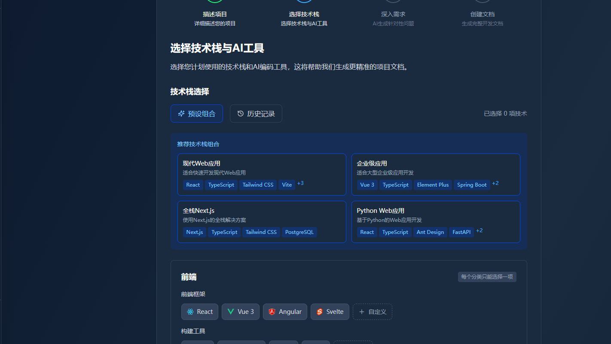Click the 已选择 0 项技术 counter
Screen dimensions: 611x344
pyautogui.click(x=505, y=114)
